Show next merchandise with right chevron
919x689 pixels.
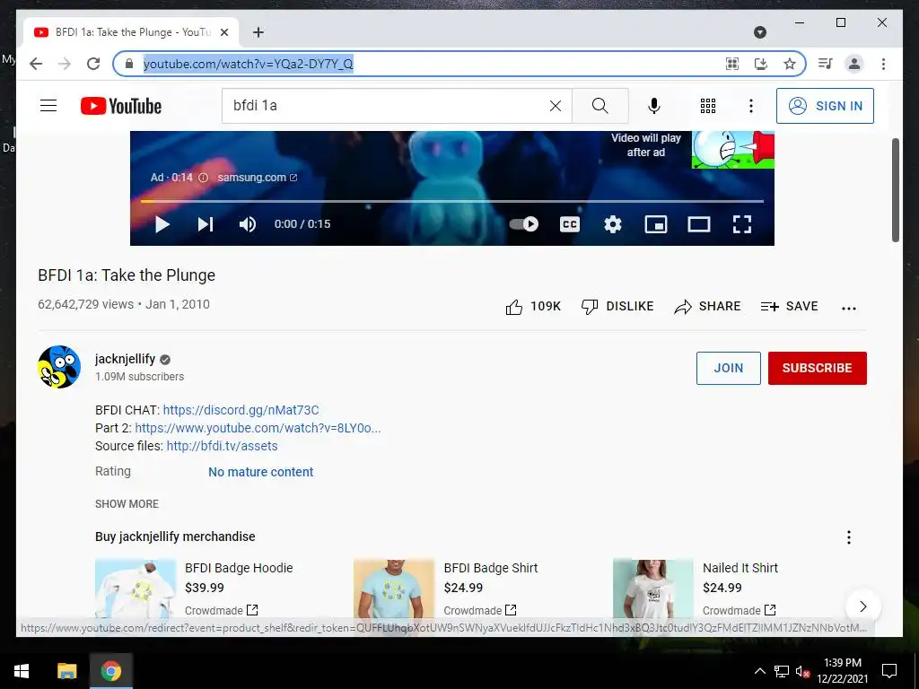point(862,606)
